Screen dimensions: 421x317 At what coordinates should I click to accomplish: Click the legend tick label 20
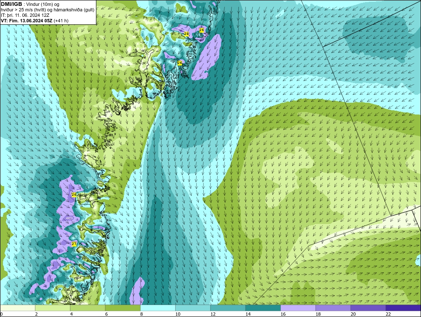(353, 314)
